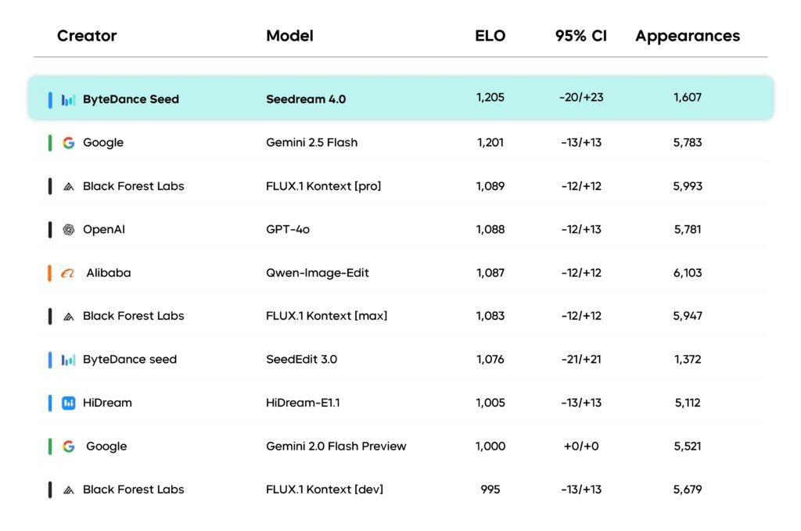Click the Alibaba logo icon
This screenshot has height=531, width=801.
coord(68,273)
